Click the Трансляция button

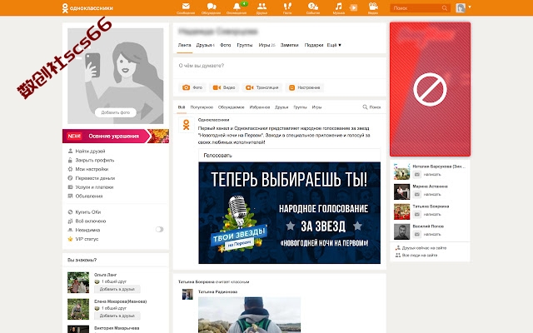click(262, 87)
